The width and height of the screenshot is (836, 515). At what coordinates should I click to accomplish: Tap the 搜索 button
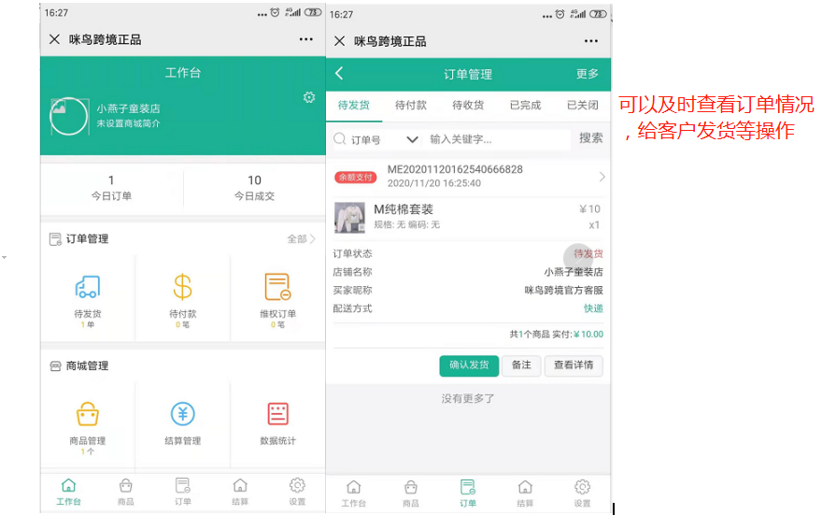[590, 138]
